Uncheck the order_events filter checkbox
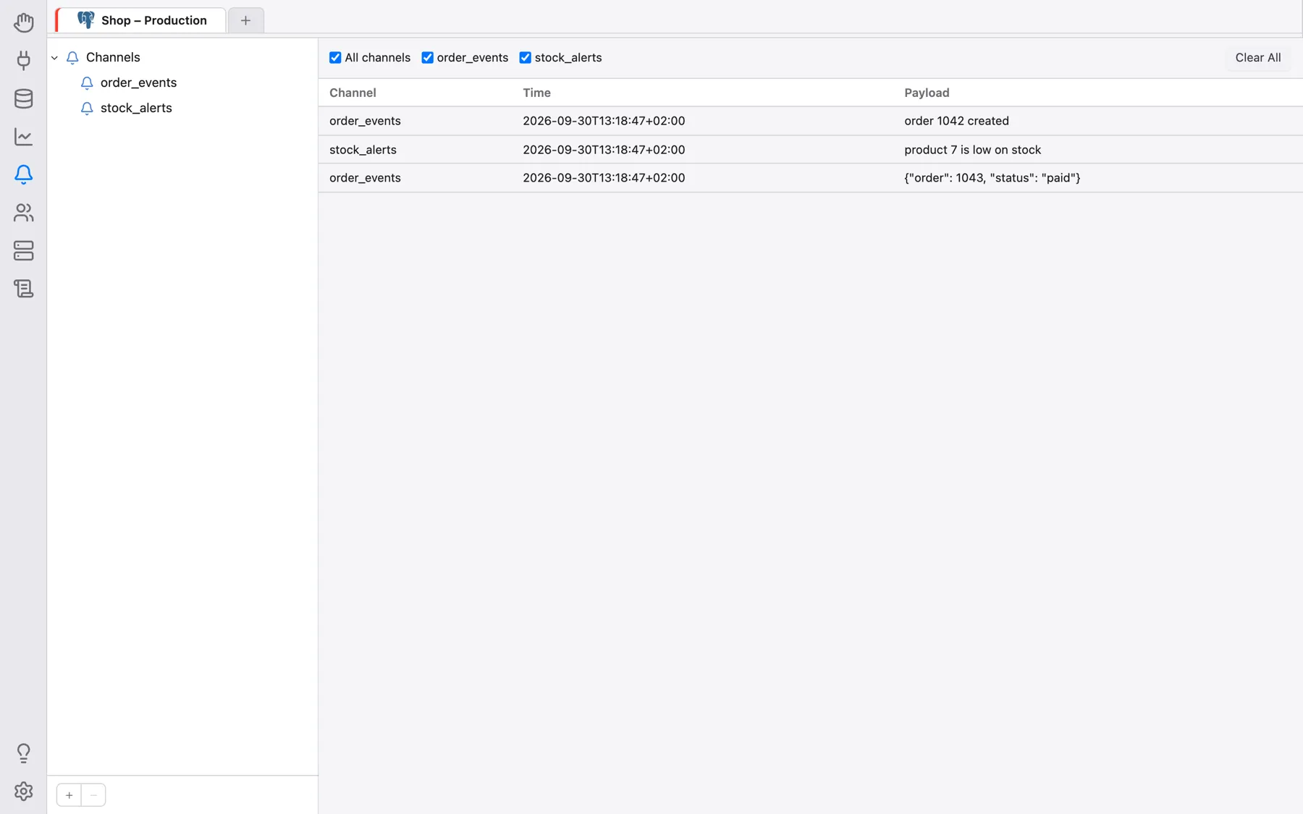The width and height of the screenshot is (1303, 814). tap(428, 57)
